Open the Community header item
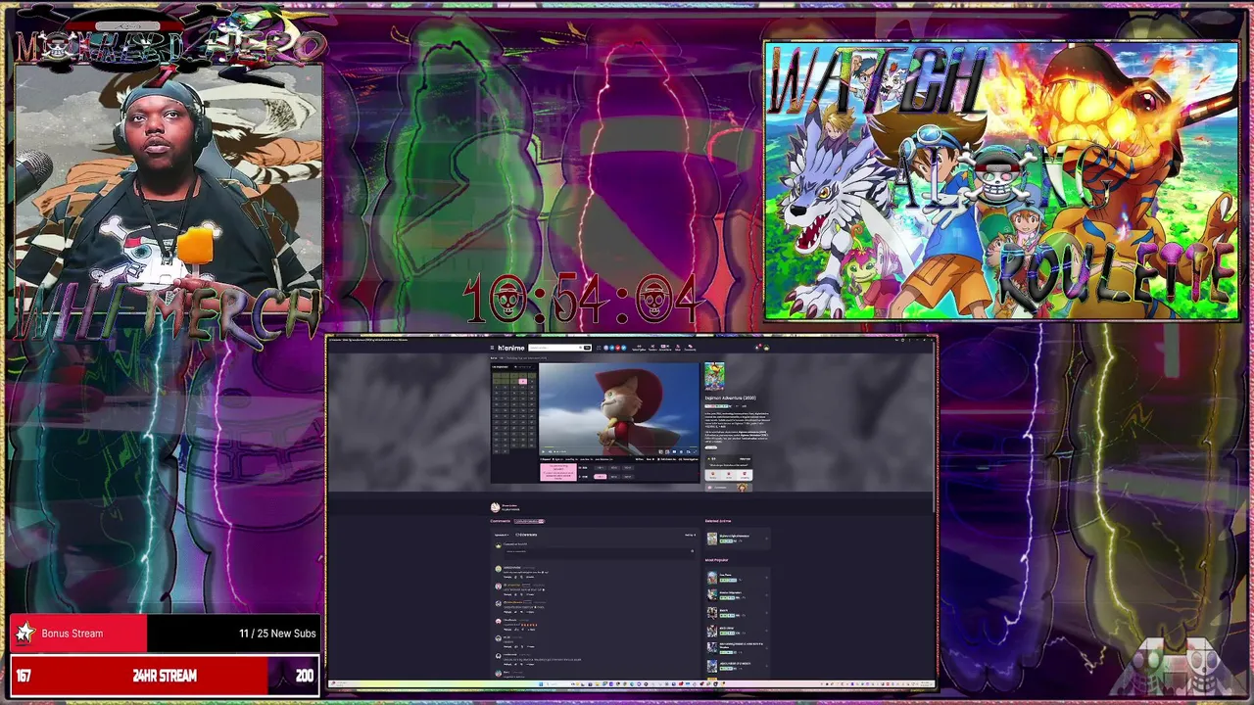 [690, 348]
